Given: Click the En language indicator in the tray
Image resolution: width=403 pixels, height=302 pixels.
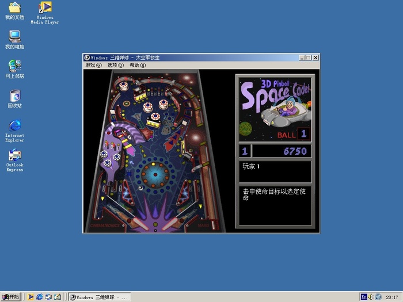Looking at the screenshot, I should coord(364,297).
